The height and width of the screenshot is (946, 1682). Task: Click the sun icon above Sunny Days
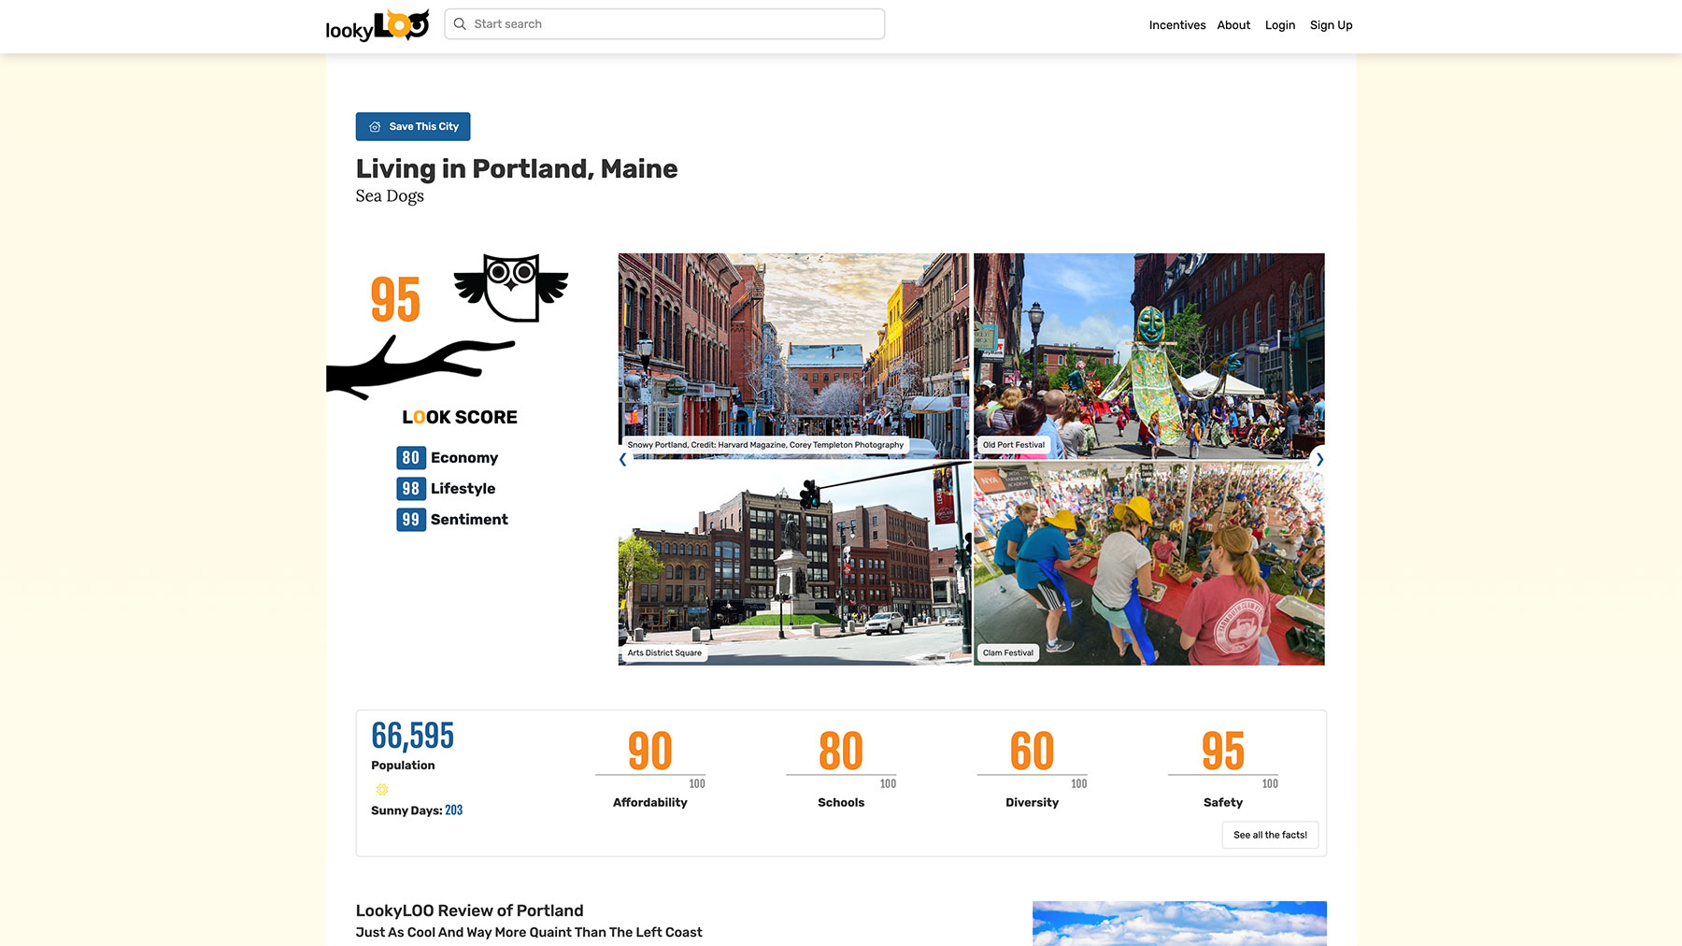(381, 788)
